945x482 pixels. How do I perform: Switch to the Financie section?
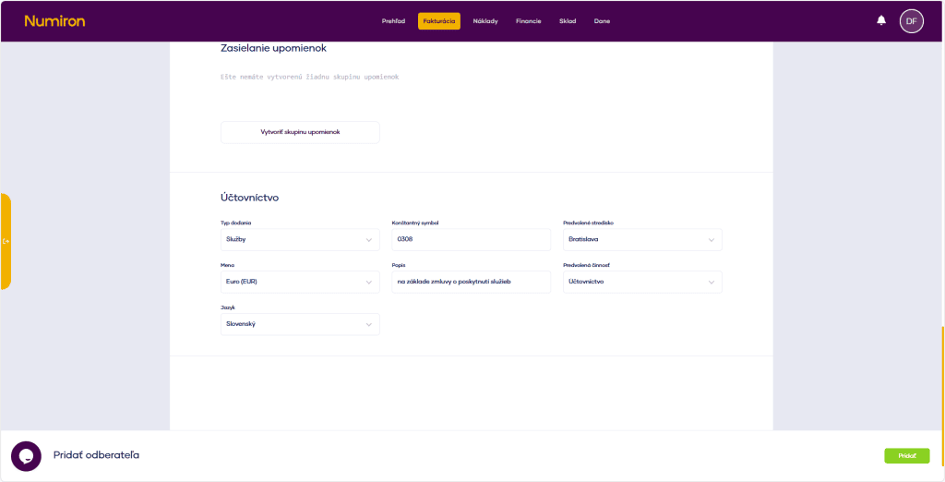pos(529,21)
